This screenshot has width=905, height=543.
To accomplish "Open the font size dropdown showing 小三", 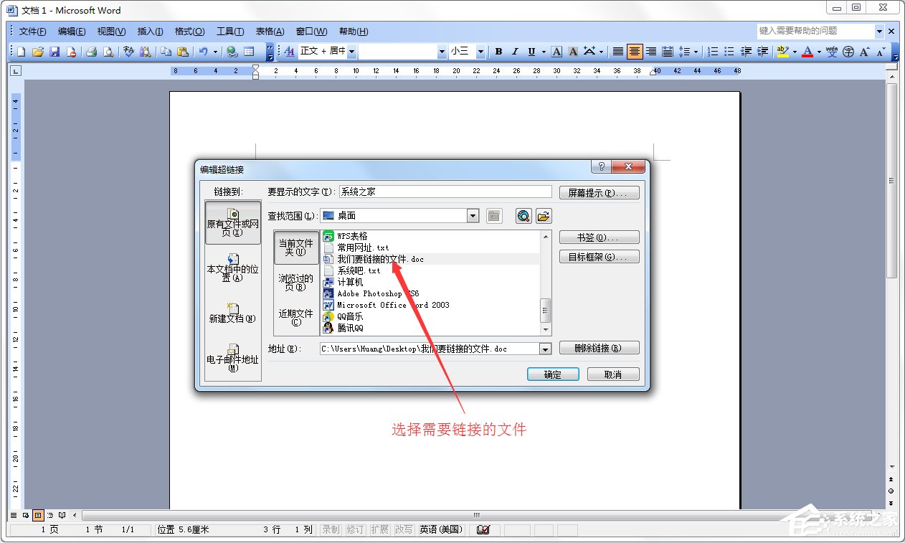I will pyautogui.click(x=480, y=52).
